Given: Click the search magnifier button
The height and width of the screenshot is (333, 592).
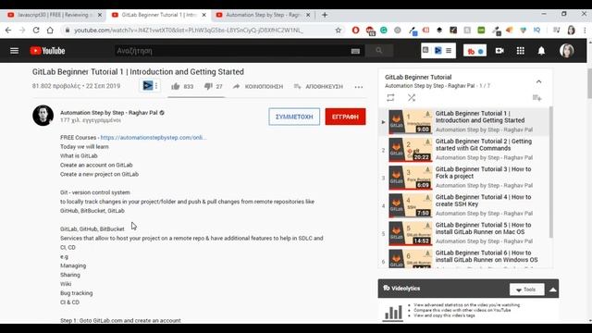Looking at the screenshot, I should pyautogui.click(x=378, y=51).
